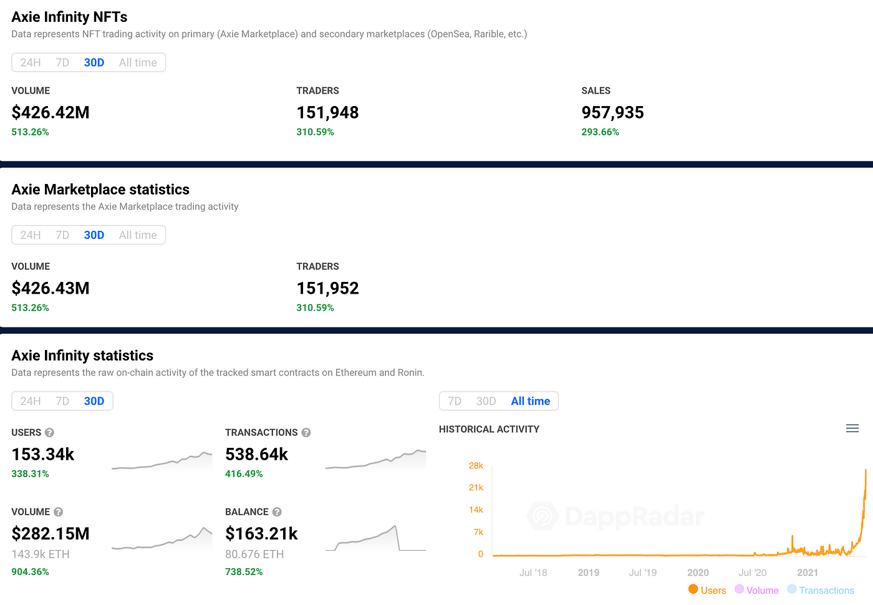This screenshot has height=605, width=873.
Task: Click the 904.36% volume change
Action: point(30,571)
